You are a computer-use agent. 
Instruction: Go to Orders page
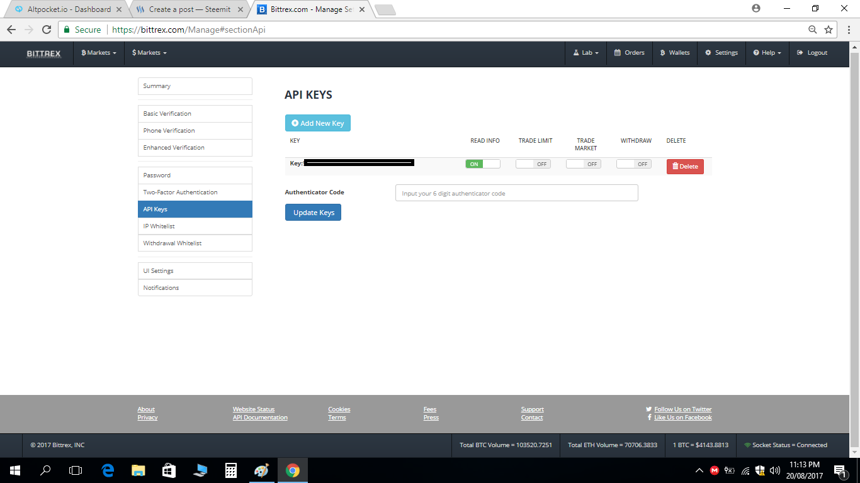[630, 53]
